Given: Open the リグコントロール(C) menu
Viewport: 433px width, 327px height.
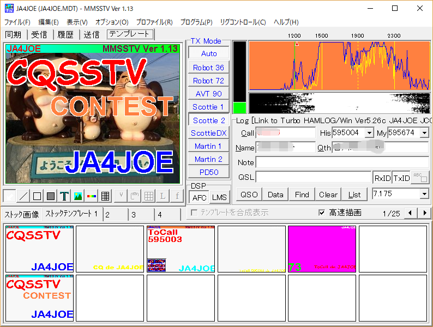Looking at the screenshot, I should point(243,22).
